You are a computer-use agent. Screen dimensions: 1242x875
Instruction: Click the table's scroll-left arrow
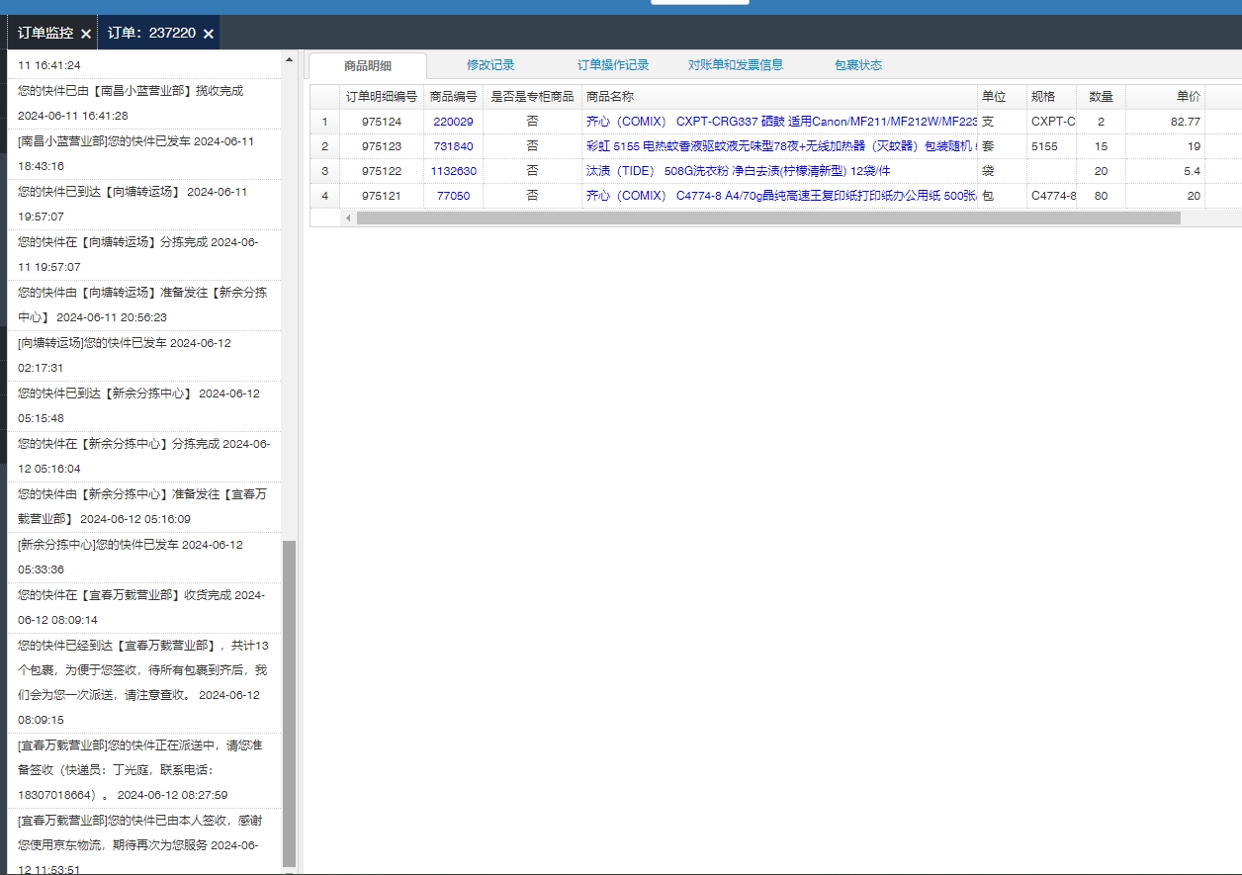pos(348,218)
